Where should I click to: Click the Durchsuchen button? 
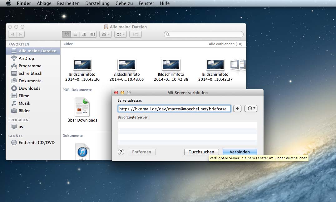coord(201,152)
